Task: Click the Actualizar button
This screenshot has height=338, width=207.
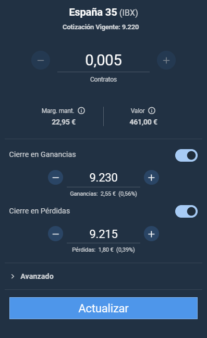Action: tap(103, 308)
